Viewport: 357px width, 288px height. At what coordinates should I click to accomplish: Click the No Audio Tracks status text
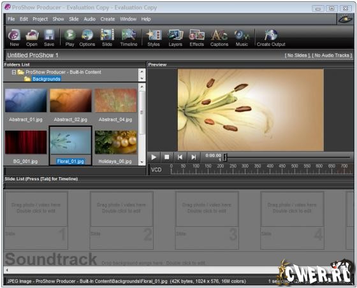332,55
